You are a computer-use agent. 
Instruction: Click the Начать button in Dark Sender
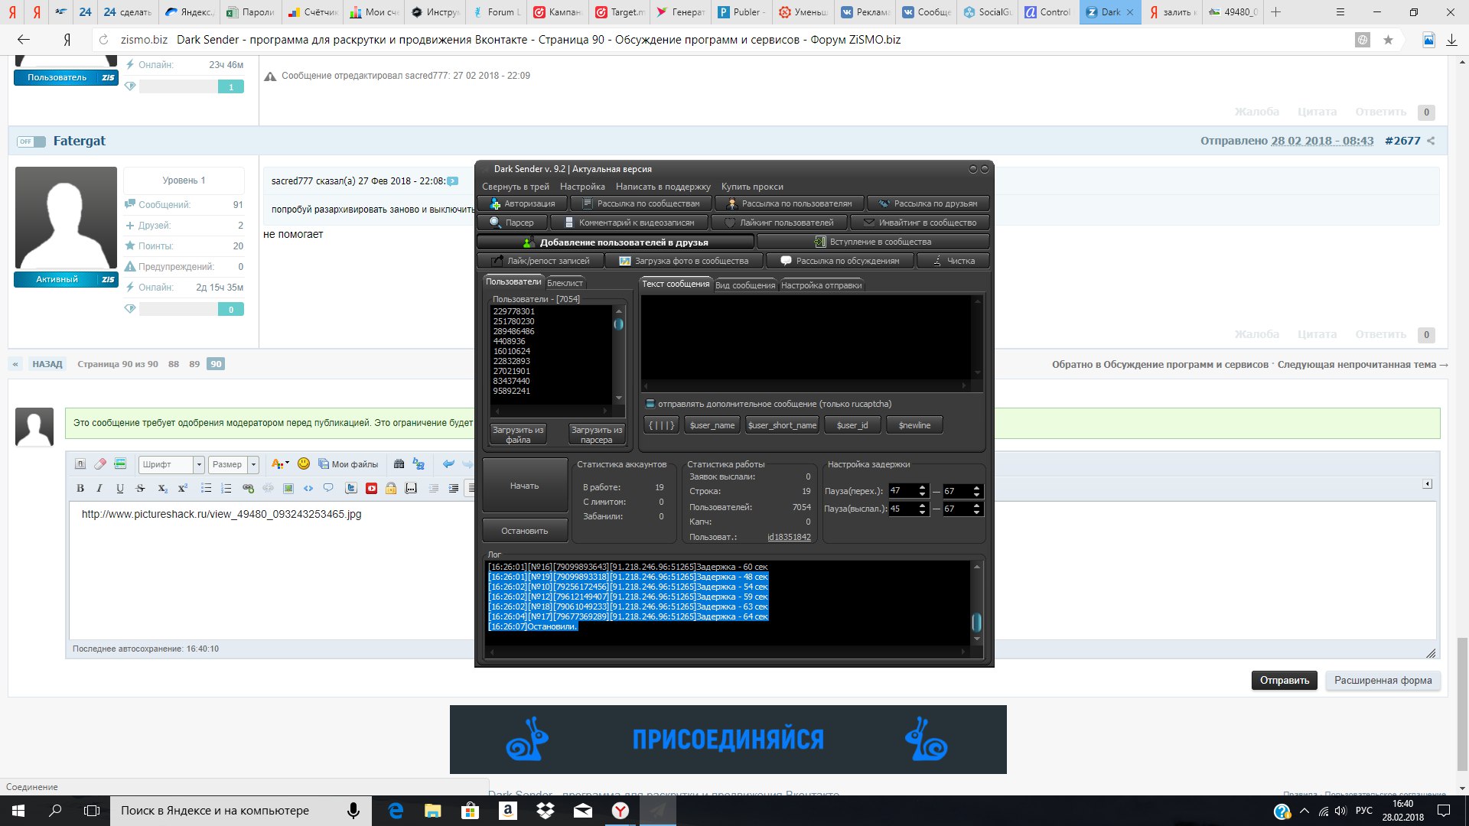tap(525, 486)
